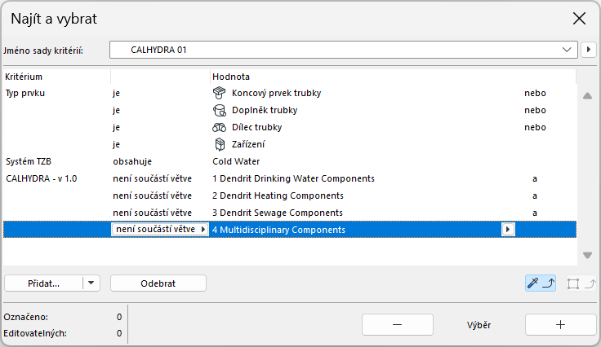Click the Zařízení element type icon
The width and height of the screenshot is (601, 347).
coord(218,144)
